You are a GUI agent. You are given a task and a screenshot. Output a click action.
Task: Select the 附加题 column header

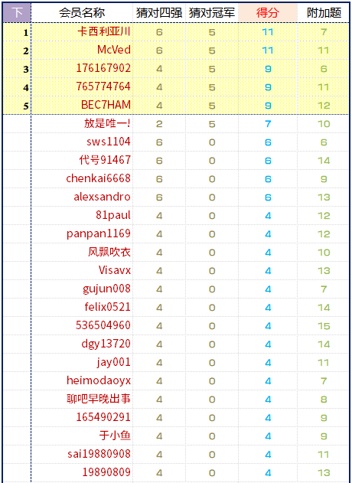pos(324,13)
